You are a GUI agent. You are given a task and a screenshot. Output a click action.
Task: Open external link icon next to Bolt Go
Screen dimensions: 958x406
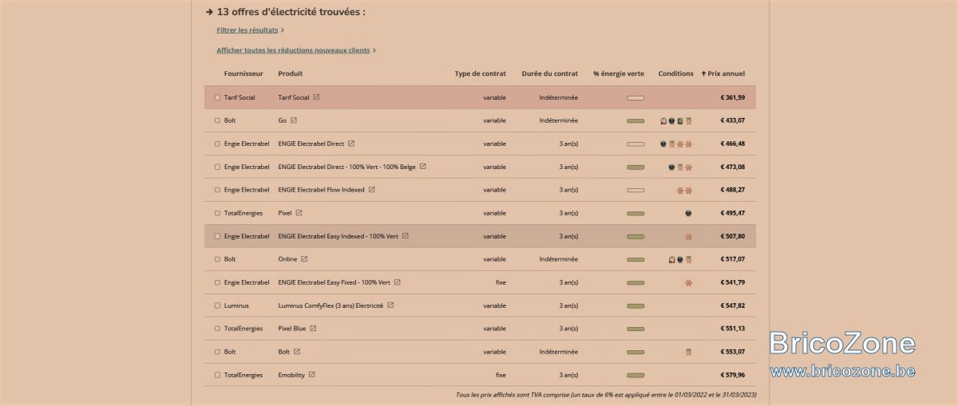tap(293, 120)
